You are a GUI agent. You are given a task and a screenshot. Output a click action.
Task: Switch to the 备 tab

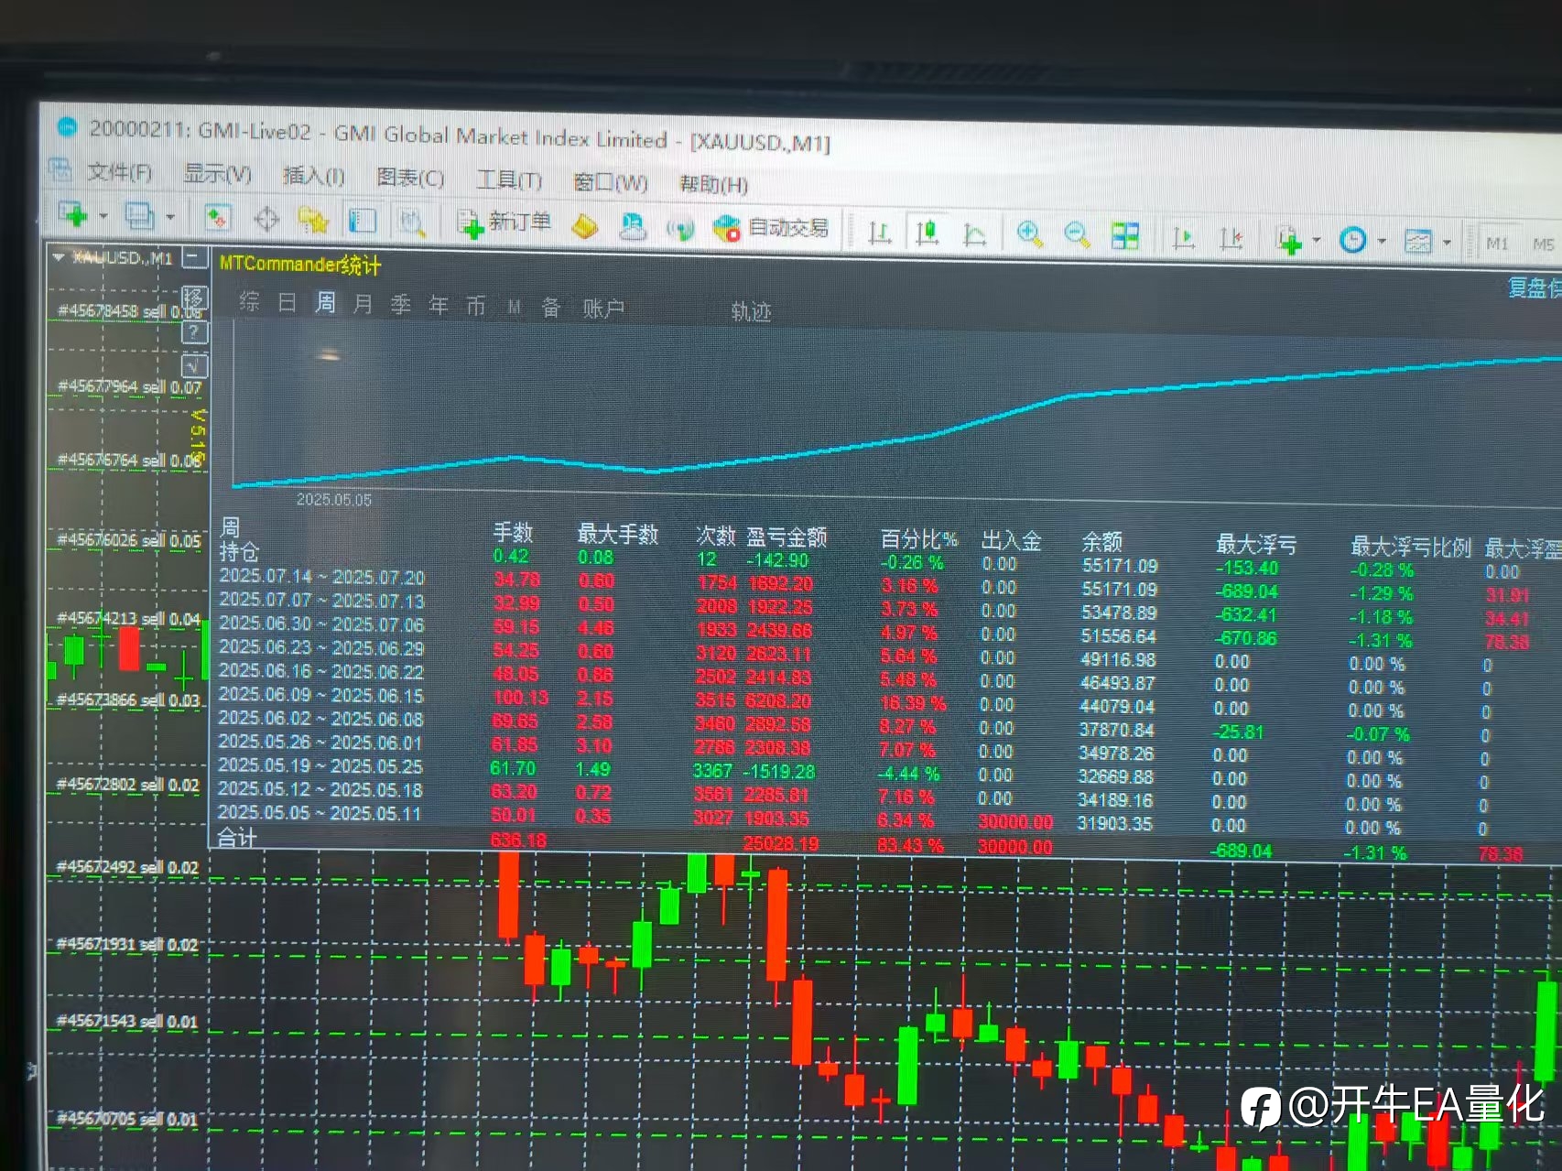click(551, 308)
